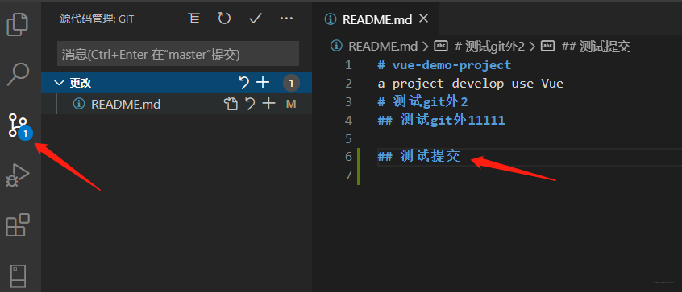
Task: Stage all changes in 更改 group
Action: [263, 82]
